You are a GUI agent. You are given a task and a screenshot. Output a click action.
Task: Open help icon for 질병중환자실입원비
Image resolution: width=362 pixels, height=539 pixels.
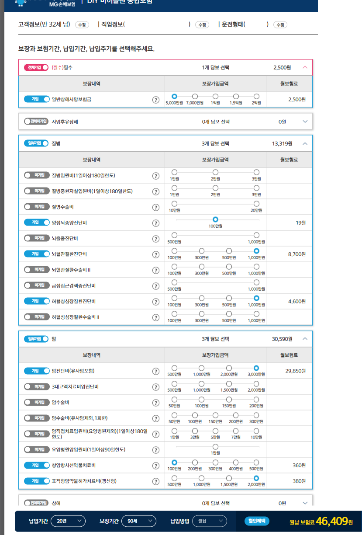pyautogui.click(x=155, y=191)
